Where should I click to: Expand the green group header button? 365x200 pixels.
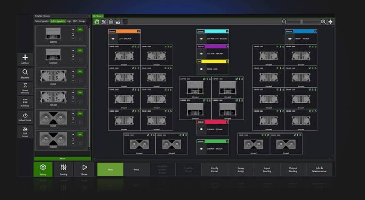tap(227, 141)
